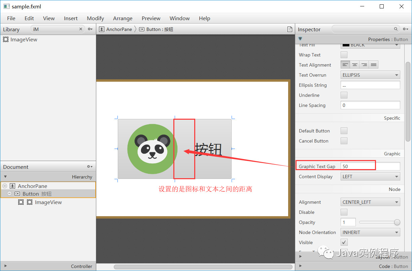Image resolution: width=412 pixels, height=271 pixels.
Task: Collapse the AnchorPane node in Hierarchy
Action: 4,186
